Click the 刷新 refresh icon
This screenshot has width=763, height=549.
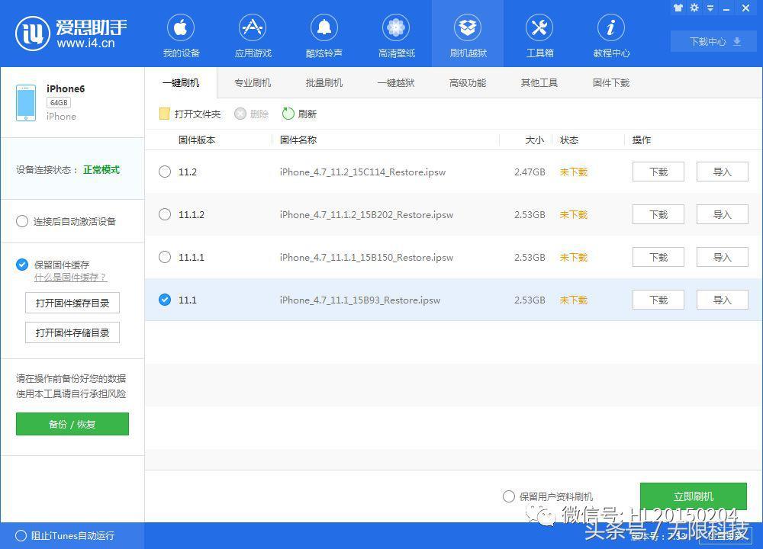(288, 114)
